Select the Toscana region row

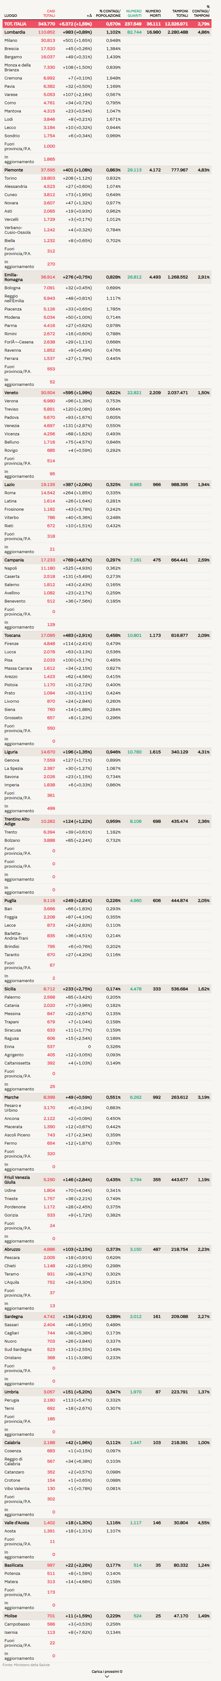(12, 635)
